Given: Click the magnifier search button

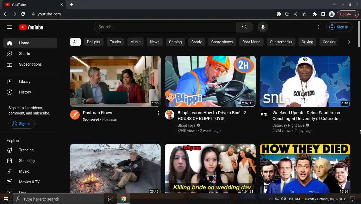Looking at the screenshot, I should click(x=244, y=27).
